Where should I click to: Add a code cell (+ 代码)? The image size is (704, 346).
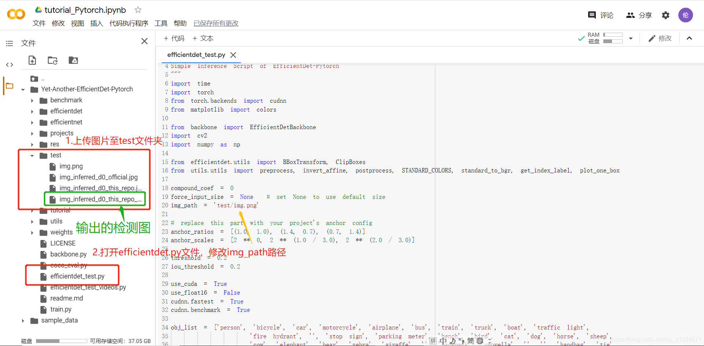[174, 39]
